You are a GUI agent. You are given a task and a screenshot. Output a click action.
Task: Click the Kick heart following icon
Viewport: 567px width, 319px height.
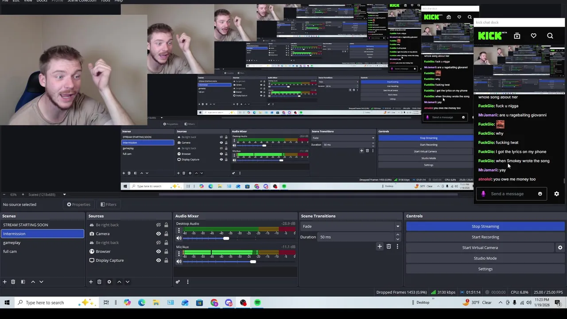[533, 36]
